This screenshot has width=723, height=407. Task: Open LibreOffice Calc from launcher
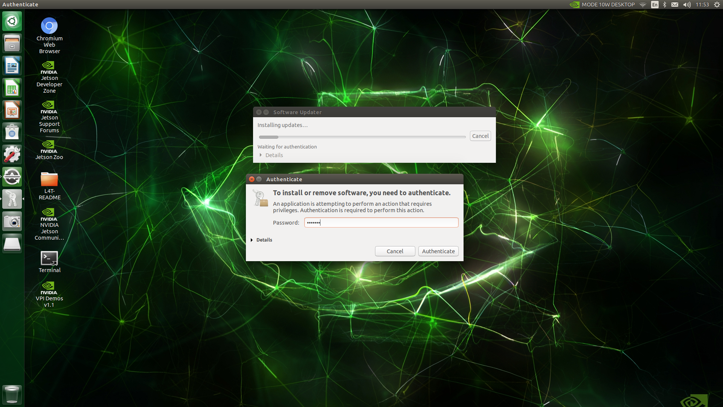click(x=12, y=89)
